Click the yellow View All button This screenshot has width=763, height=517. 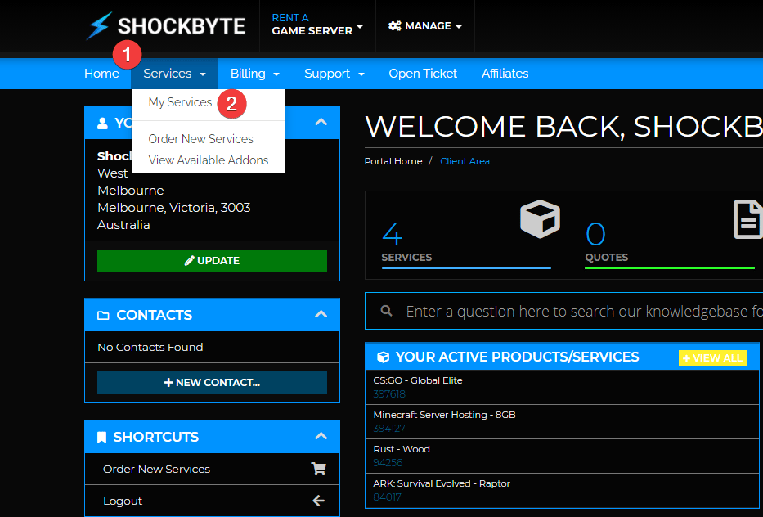(x=712, y=357)
